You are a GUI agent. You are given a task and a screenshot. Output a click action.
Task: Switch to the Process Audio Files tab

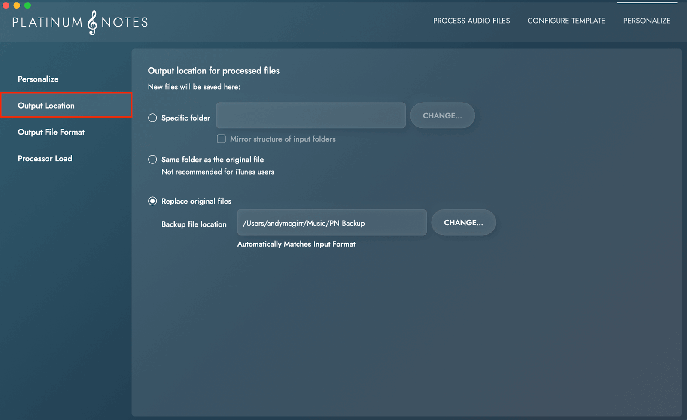[x=471, y=21]
